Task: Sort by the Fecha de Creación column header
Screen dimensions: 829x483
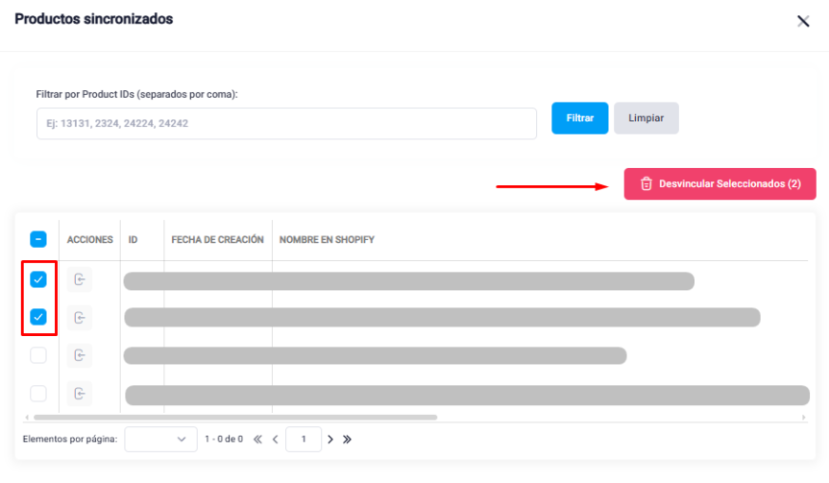Action: (x=217, y=239)
